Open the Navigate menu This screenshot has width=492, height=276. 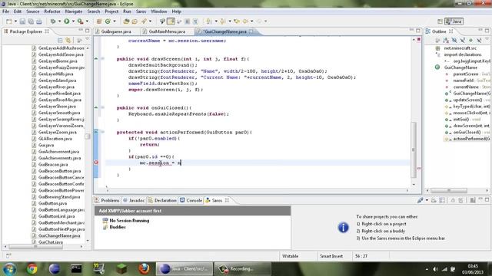pyautogui.click(x=74, y=11)
